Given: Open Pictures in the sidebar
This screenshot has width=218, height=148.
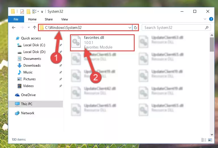Looking at the screenshot, I should [29, 79].
